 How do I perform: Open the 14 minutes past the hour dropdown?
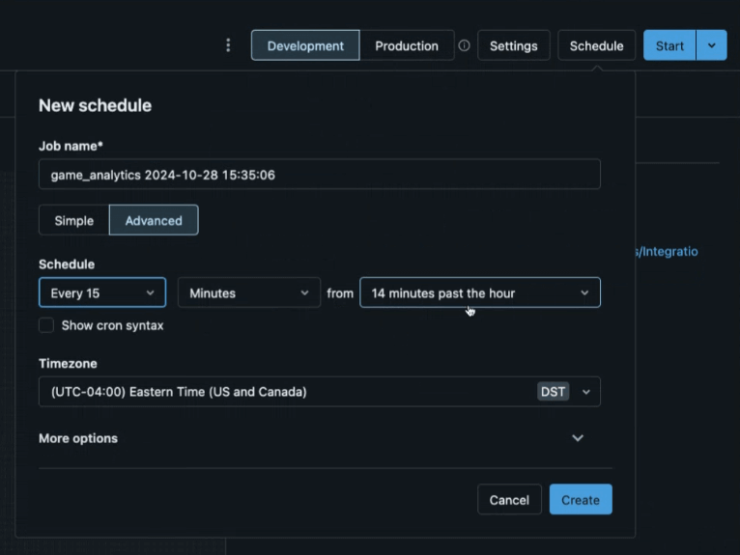[x=480, y=292]
